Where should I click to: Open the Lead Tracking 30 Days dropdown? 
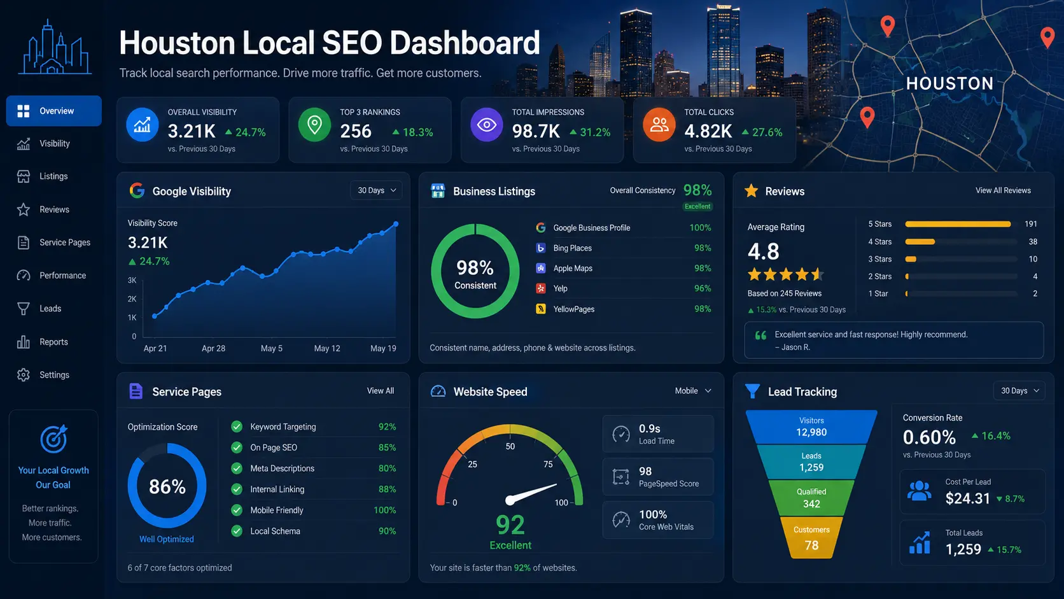click(x=1019, y=391)
